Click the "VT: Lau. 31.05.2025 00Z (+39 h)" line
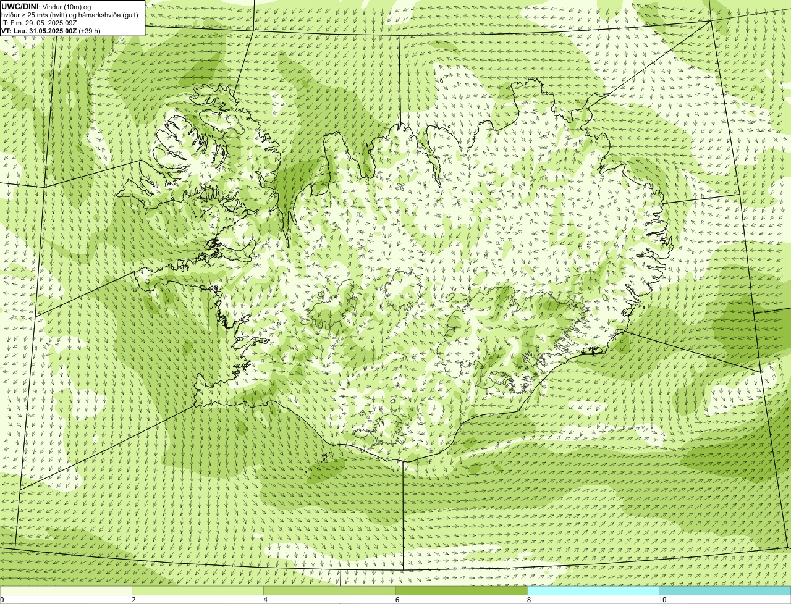This screenshot has height=604, width=791. point(51,31)
